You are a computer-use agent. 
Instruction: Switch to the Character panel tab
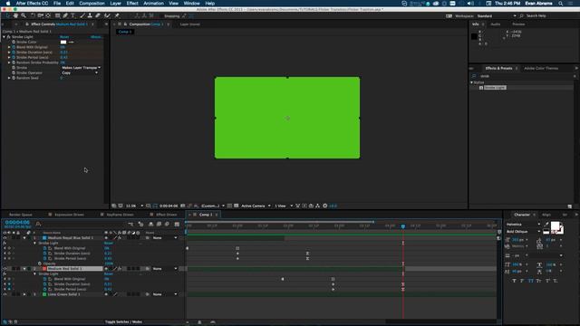(522, 215)
